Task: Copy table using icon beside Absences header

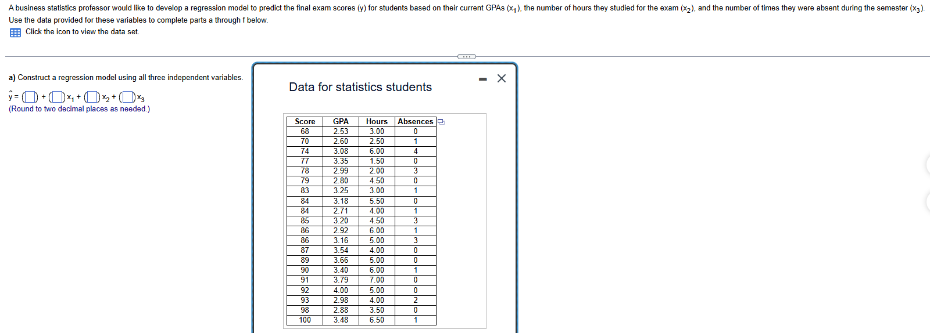Action: 441,122
